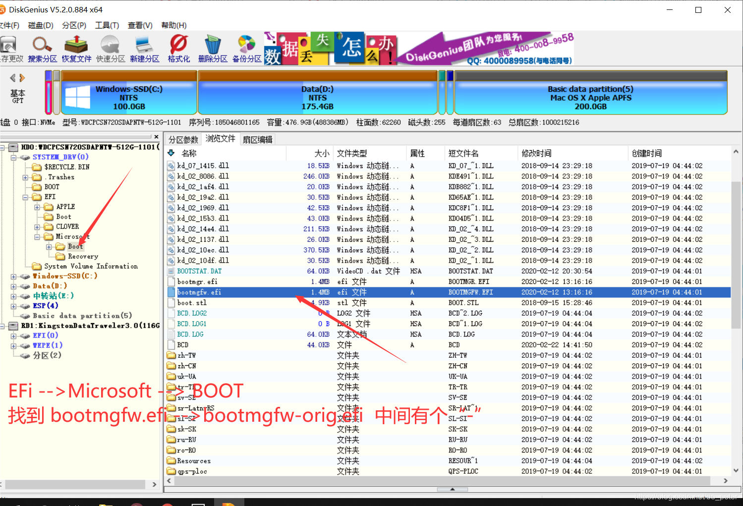The image size is (743, 506).
Task: Expand the EFI(0) node under RD1
Action: [x=13, y=336]
